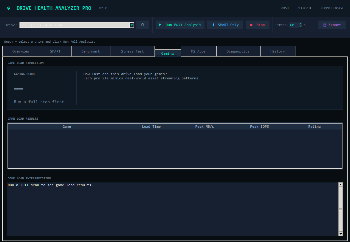Run Full Analysis
The height and width of the screenshot is (242, 350).
tap(180, 25)
